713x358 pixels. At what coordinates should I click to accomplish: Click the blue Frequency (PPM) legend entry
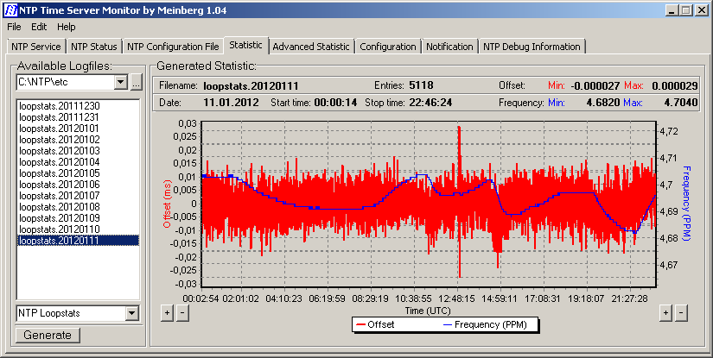485,324
